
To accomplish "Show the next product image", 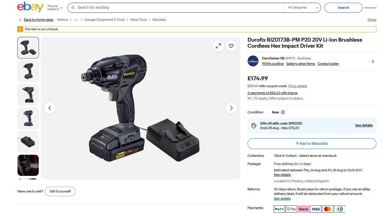I will pyautogui.click(x=231, y=108).
